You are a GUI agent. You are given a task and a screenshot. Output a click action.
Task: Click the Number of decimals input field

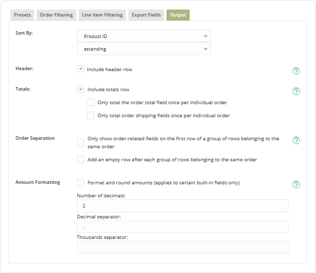182,206
